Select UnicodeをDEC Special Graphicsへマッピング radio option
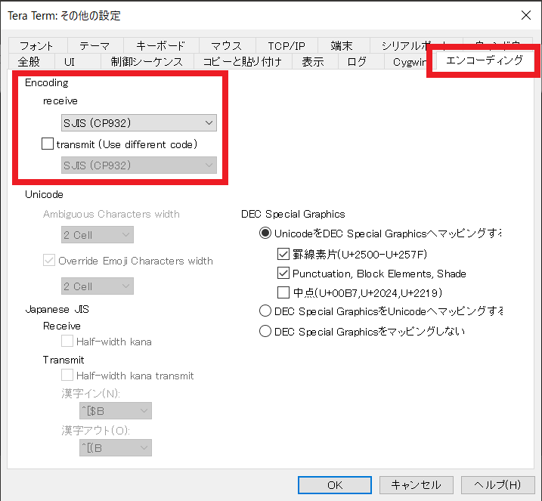 point(265,234)
